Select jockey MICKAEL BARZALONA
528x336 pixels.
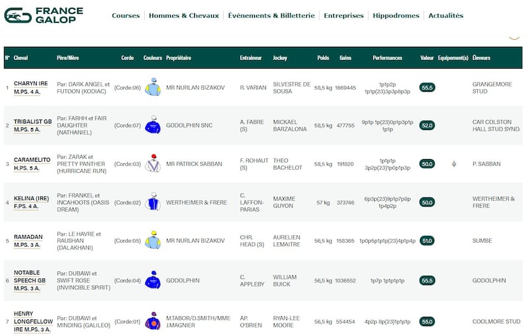(290, 125)
